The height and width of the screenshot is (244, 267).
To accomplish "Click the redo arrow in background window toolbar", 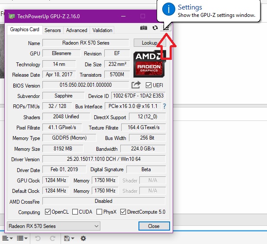I will coord(52,238).
